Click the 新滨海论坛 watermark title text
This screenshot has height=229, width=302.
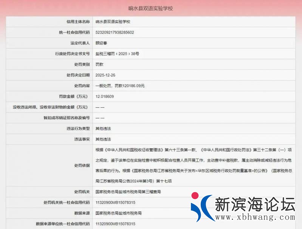tap(255, 204)
